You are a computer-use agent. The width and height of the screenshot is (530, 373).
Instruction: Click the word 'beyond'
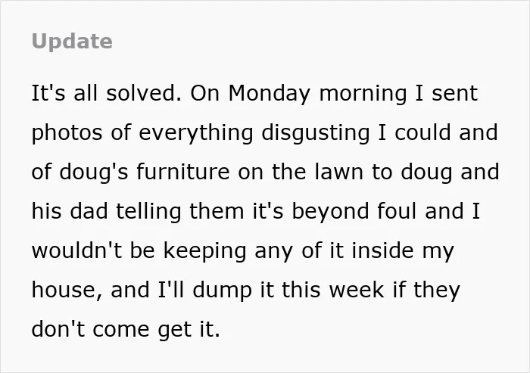(x=330, y=212)
